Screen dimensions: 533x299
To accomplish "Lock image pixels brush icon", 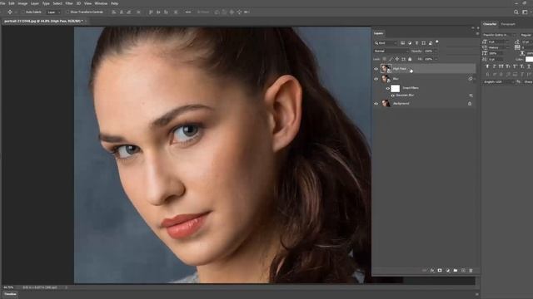I will [x=391, y=59].
